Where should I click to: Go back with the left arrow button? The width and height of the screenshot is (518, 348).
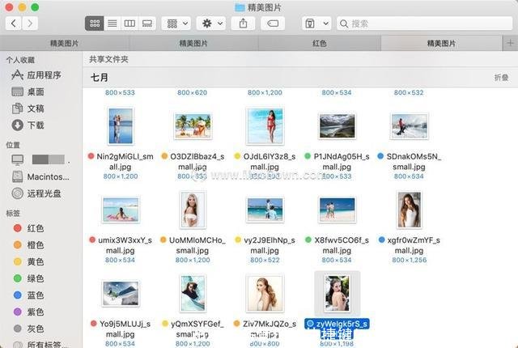pyautogui.click(x=13, y=23)
